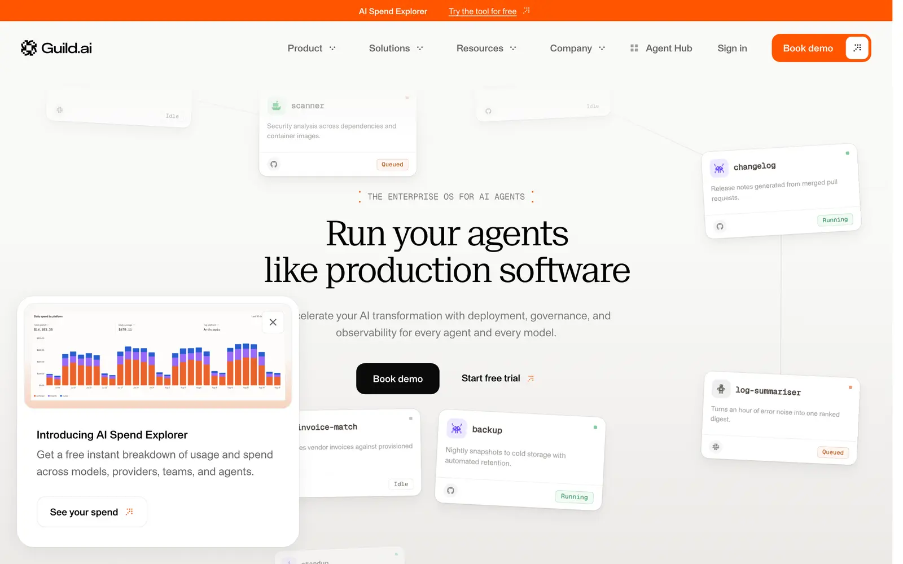Click Introducing AI Spend Explorer heading
The height and width of the screenshot is (564, 903).
pyautogui.click(x=112, y=435)
